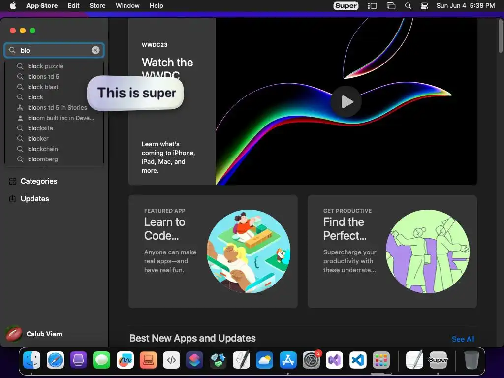
Task: Open 'bloom built inc in Developers' suggestion
Action: 54,118
